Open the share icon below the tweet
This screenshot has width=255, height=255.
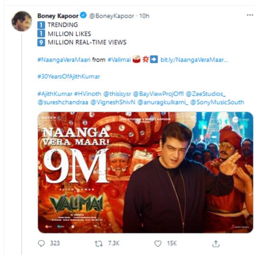pyautogui.click(x=216, y=244)
